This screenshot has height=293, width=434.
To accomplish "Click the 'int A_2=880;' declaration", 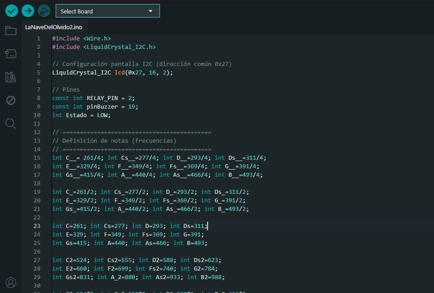I will pyautogui.click(x=118, y=277).
